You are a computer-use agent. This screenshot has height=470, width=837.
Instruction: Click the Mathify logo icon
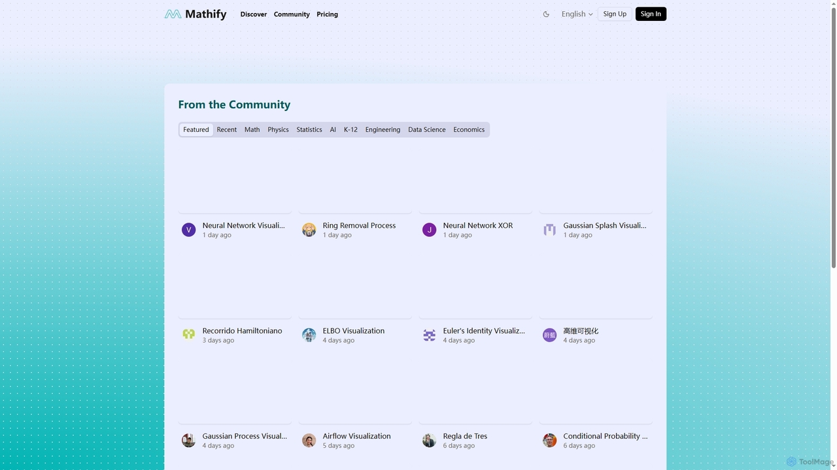pyautogui.click(x=173, y=14)
